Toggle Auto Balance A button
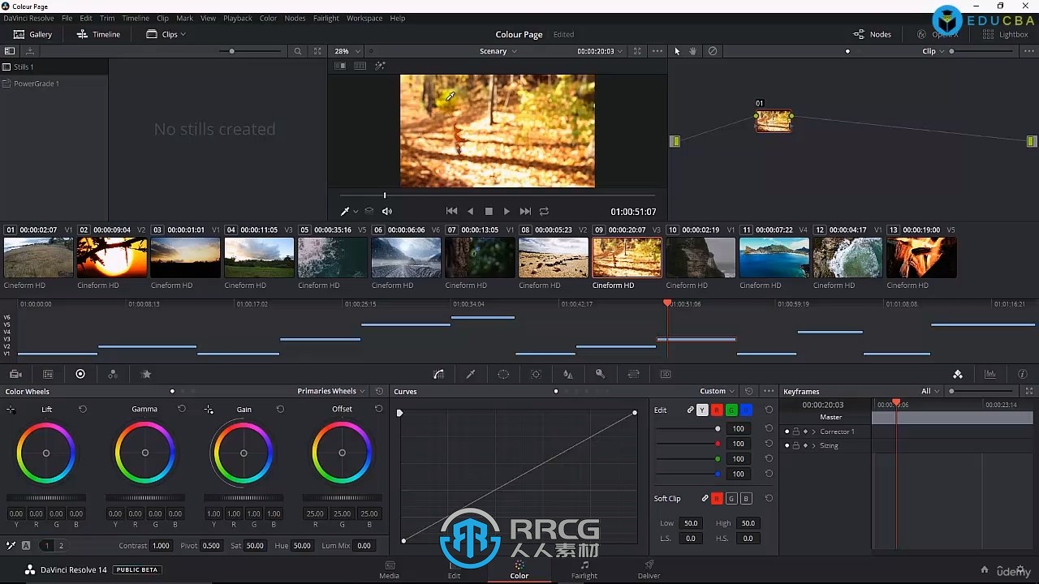The height and width of the screenshot is (584, 1039). point(26,546)
